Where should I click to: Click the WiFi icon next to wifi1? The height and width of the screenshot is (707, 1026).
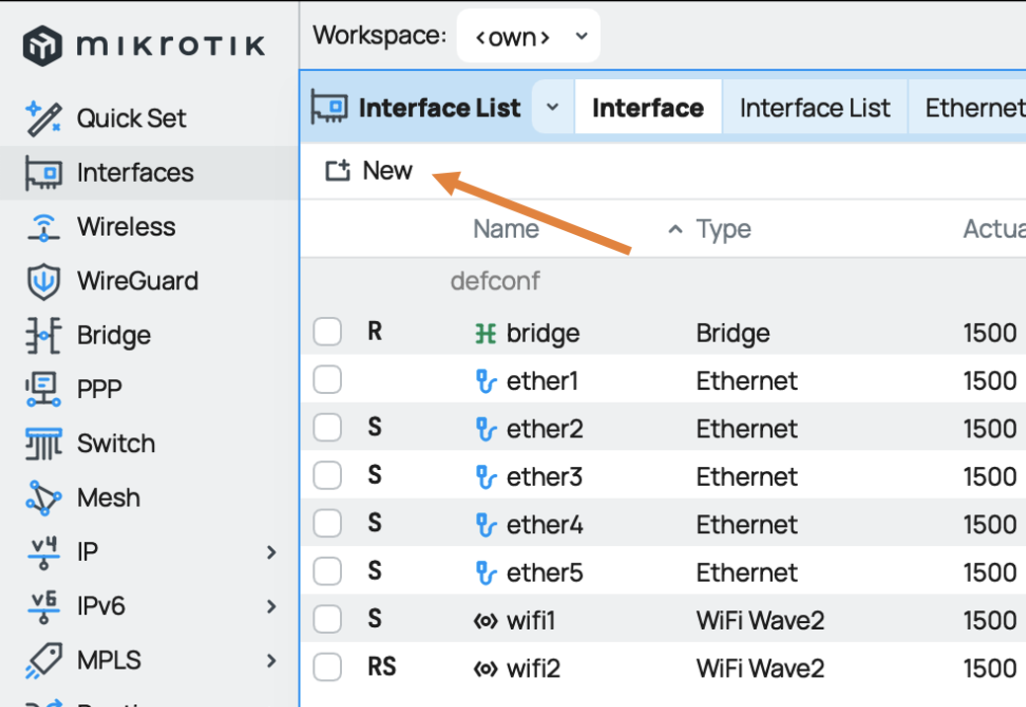point(484,619)
